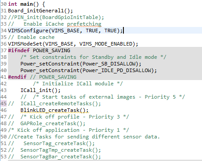Click the PIN_init commented line
This screenshot has height=161, width=202.
tap(56, 17)
